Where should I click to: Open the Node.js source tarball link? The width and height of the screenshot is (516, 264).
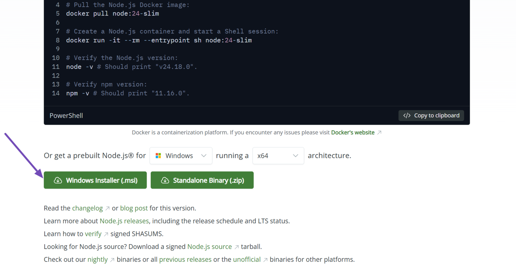(209, 247)
